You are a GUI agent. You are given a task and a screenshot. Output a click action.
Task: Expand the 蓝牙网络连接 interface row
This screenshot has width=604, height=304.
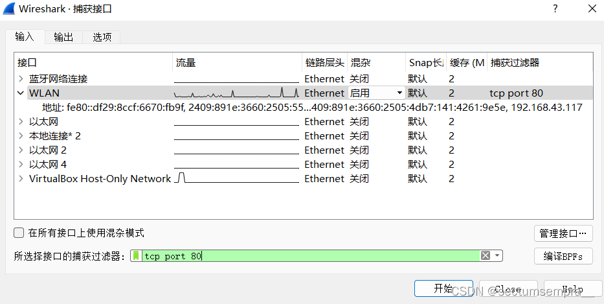(x=21, y=78)
